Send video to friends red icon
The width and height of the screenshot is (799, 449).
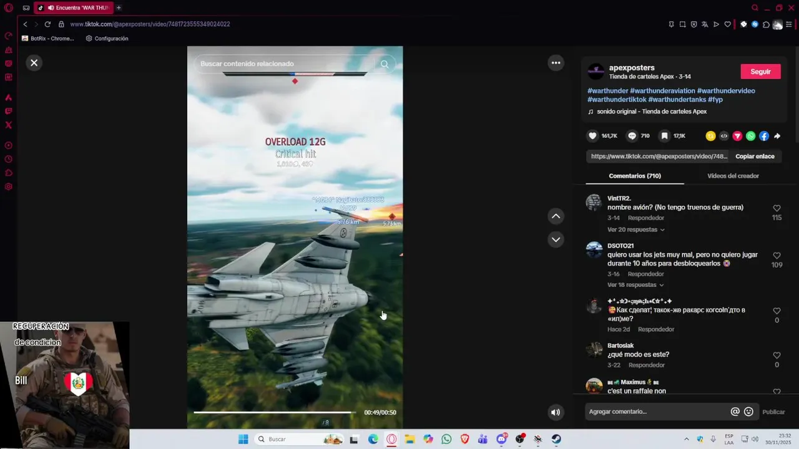[x=737, y=136]
